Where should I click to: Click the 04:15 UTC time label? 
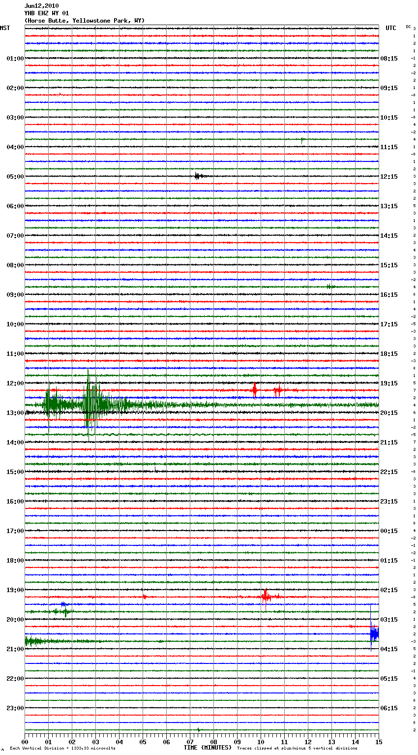pos(389,649)
